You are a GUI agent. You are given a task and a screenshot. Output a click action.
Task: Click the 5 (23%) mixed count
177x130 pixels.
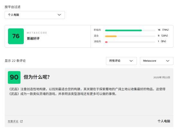(x=163, y=36)
